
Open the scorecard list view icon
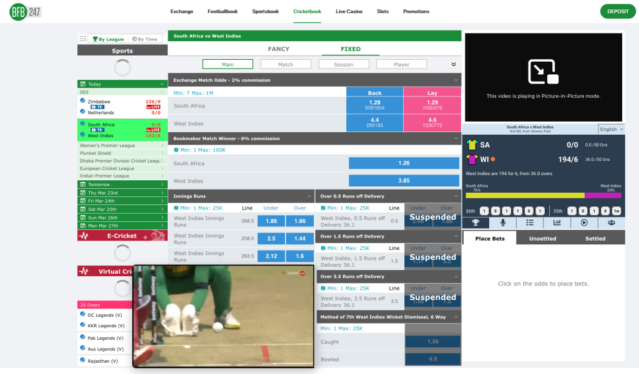[x=530, y=223]
